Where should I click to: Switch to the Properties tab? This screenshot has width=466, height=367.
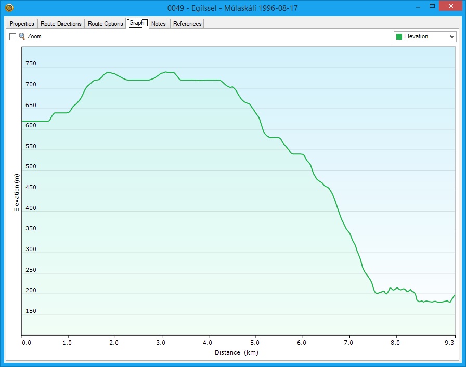(x=22, y=24)
